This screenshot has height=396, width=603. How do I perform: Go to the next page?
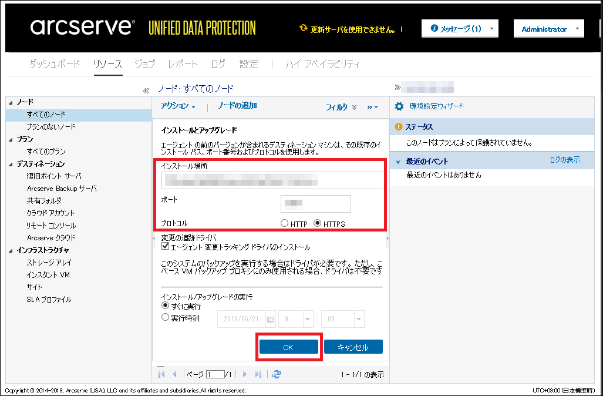point(245,374)
